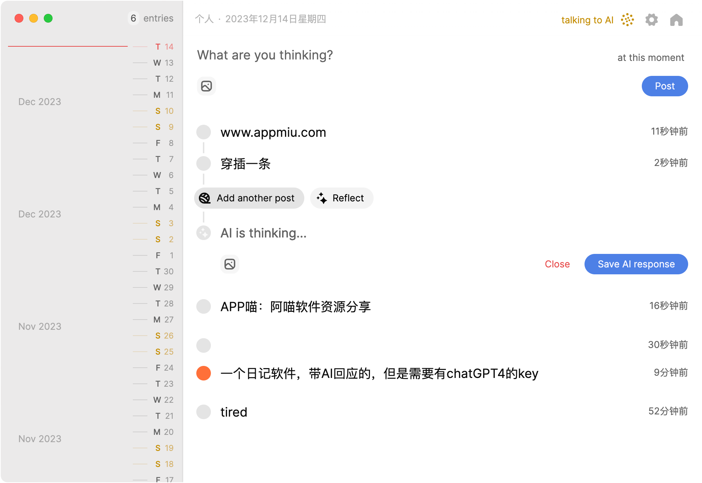Select Sunday 10 on the timeline
Viewport: 702px width, 483px height.
164,111
